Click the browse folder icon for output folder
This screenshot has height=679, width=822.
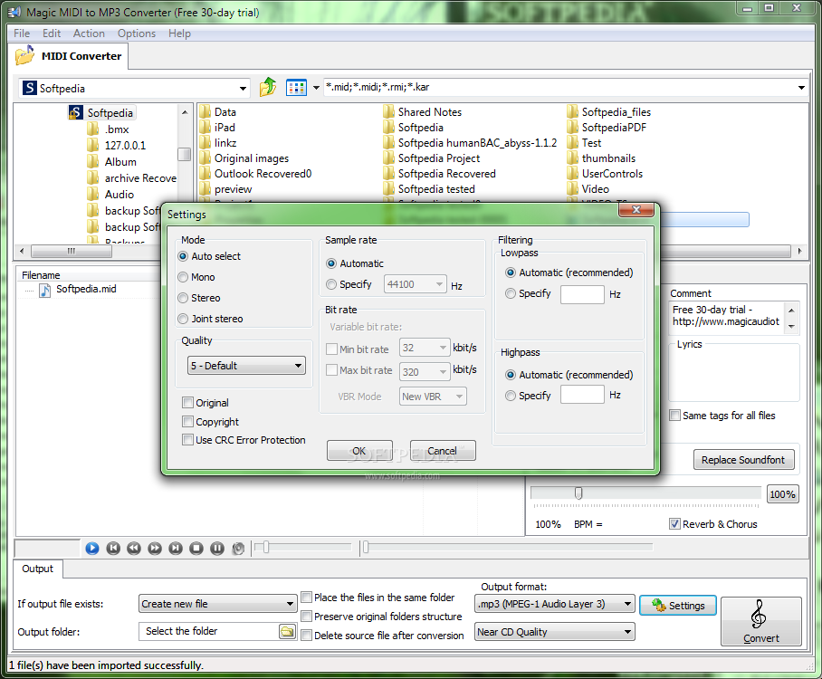point(287,631)
